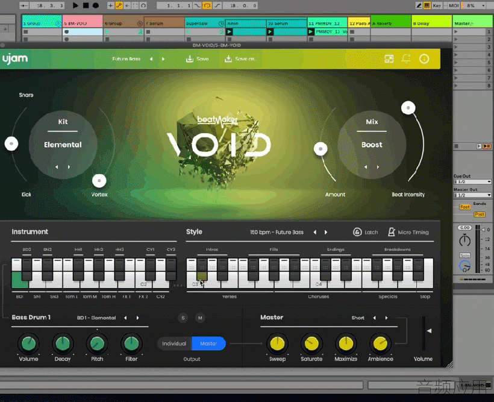Open MIDI map mode
Viewport: 494px width, 402px height.
pyautogui.click(x=454, y=5)
